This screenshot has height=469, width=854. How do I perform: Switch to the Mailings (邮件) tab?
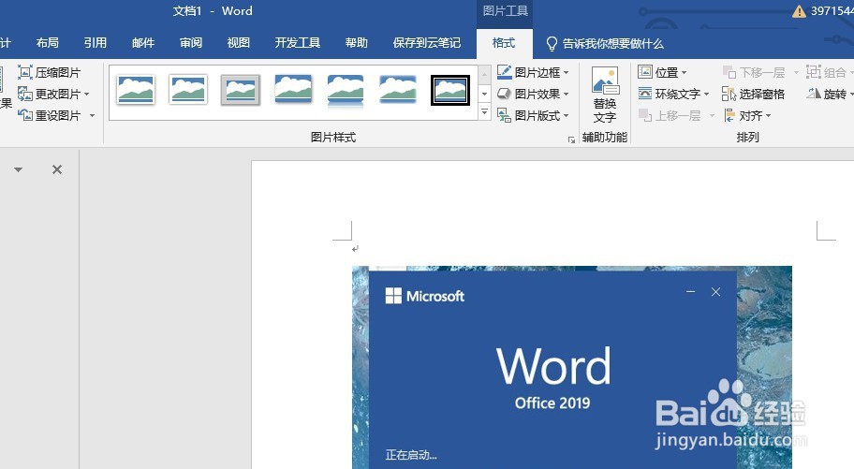[x=143, y=43]
